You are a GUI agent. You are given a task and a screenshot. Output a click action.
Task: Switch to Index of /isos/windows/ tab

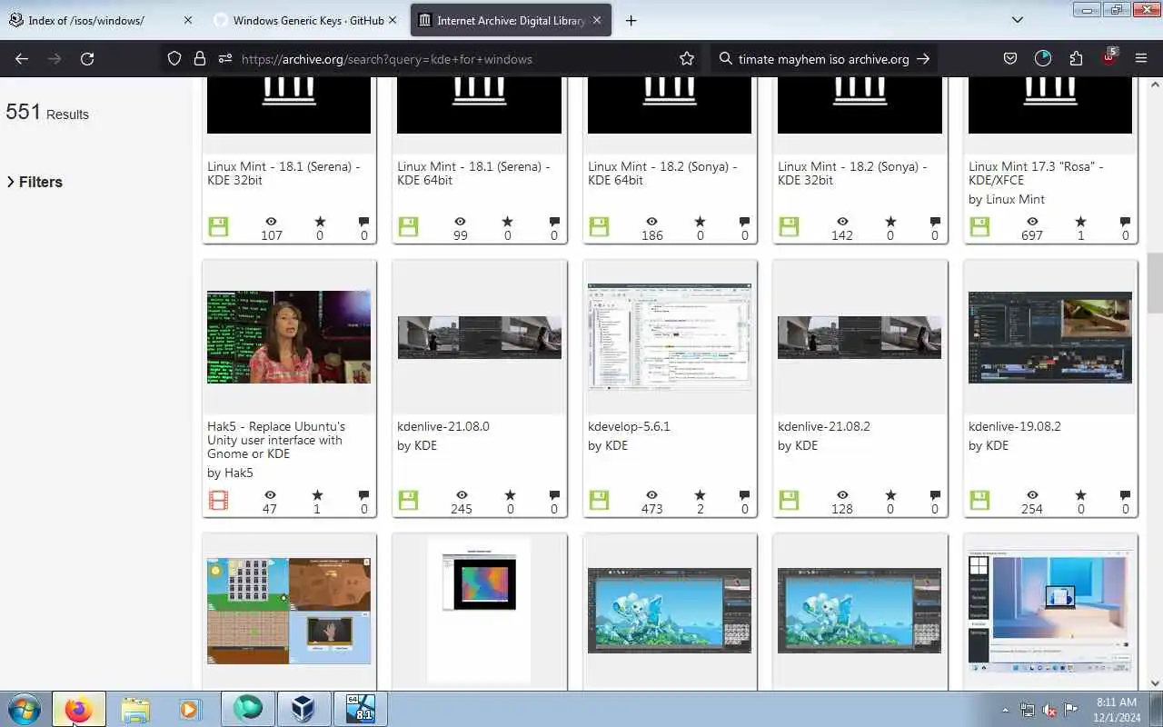[x=86, y=20]
